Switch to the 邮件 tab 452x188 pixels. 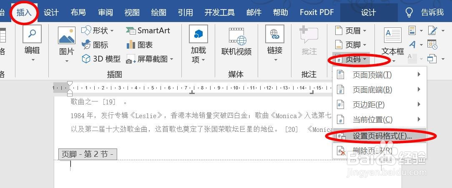pyautogui.click(x=254, y=12)
